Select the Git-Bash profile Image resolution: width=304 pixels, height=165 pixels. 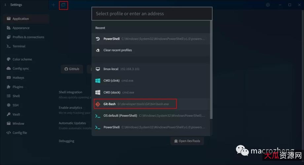point(135,104)
